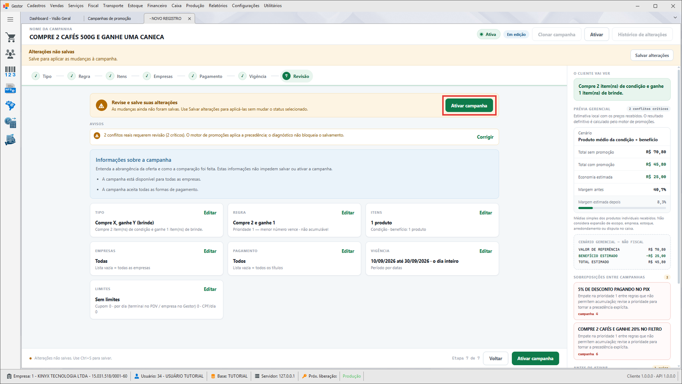The height and width of the screenshot is (384, 682).
Task: Go to the Tipo wizard step
Action: click(42, 76)
